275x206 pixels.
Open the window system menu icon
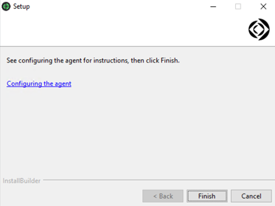tap(6, 7)
